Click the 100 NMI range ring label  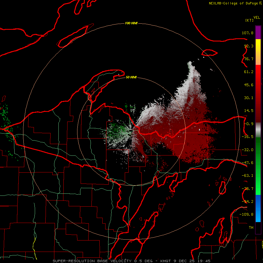point(131,23)
